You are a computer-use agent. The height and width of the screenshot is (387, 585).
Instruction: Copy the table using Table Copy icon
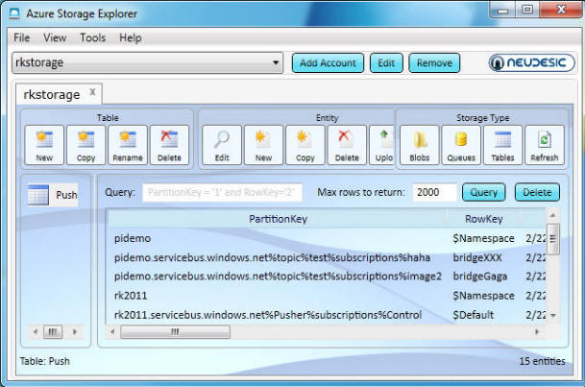click(x=86, y=145)
